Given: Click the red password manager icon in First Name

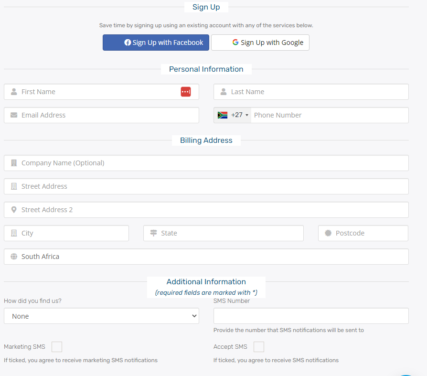Looking at the screenshot, I should tap(186, 92).
